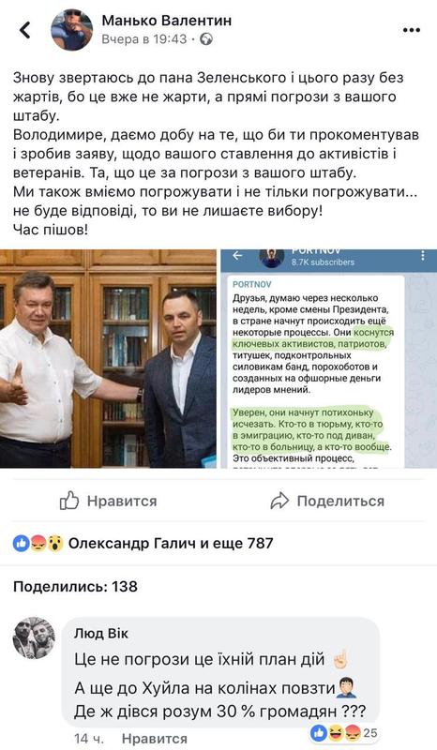The image size is (437, 750).
Task: Open Люд Вік commenter avatar
Action: click(34, 638)
